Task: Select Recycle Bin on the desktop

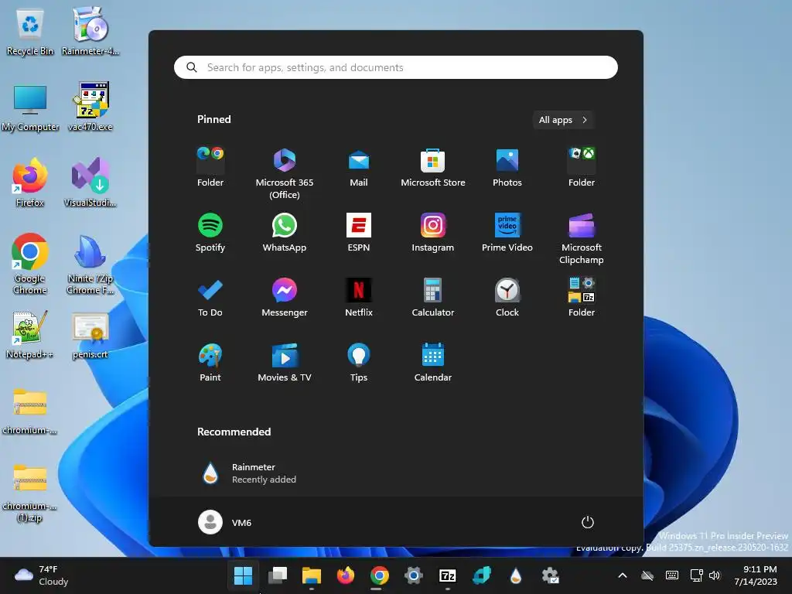Action: 30,32
